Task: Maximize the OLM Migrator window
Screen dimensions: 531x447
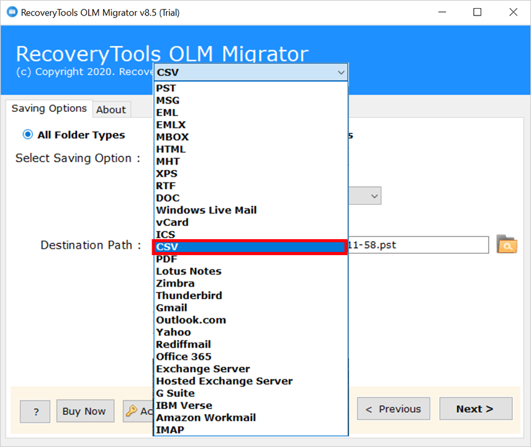Action: [477, 12]
